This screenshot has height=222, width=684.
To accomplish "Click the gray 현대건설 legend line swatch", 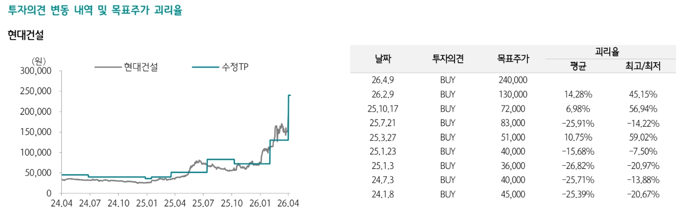I will tap(107, 67).
